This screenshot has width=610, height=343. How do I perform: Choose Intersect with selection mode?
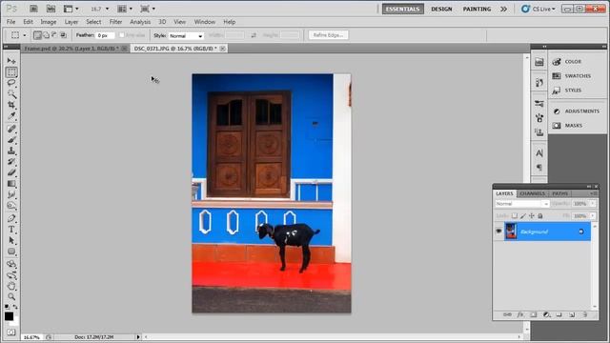coord(63,35)
